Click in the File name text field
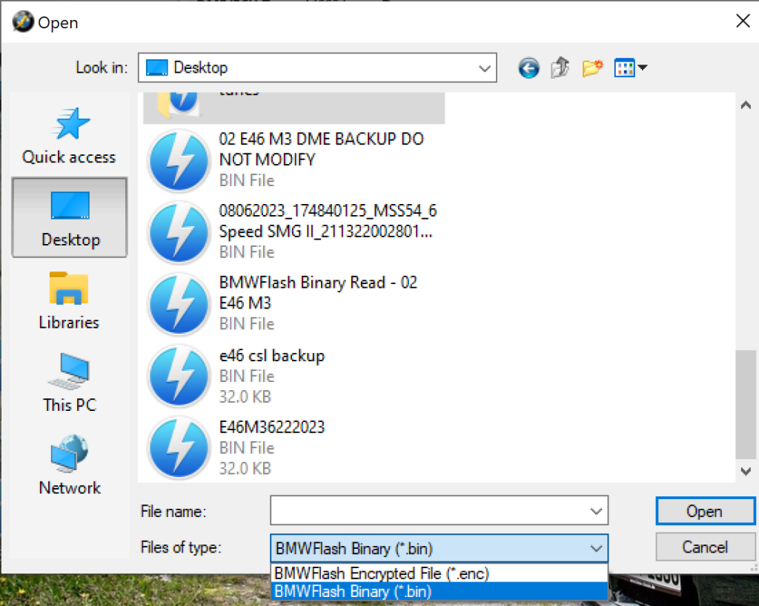This screenshot has width=759, height=606. coord(429,510)
